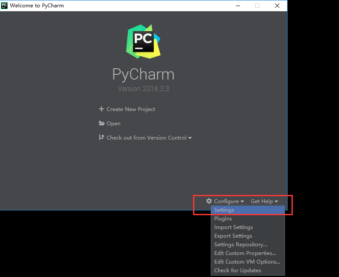
Task: Select Edit Custom VM Options... entry
Action: pos(248,262)
